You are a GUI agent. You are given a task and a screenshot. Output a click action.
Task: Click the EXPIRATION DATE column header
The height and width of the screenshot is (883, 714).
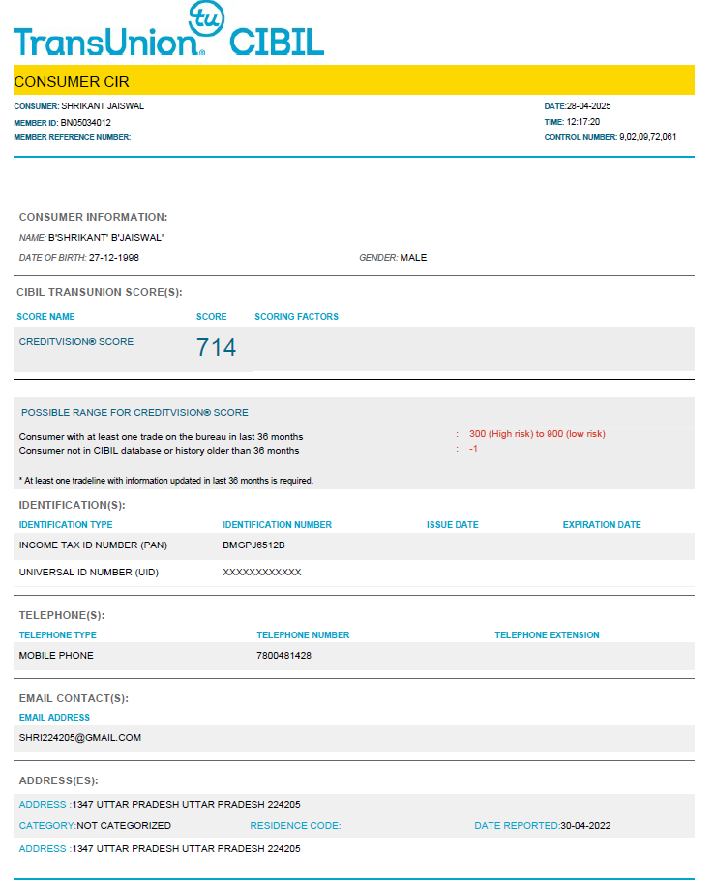[x=602, y=525]
